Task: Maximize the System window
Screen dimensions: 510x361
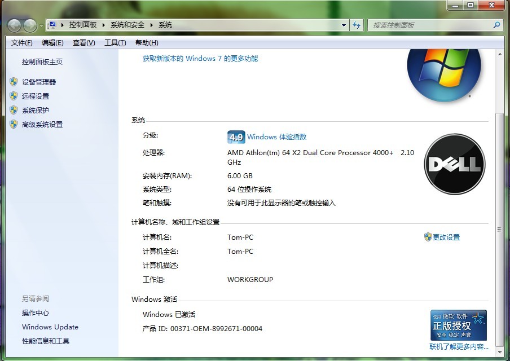Action: pyautogui.click(x=471, y=5)
